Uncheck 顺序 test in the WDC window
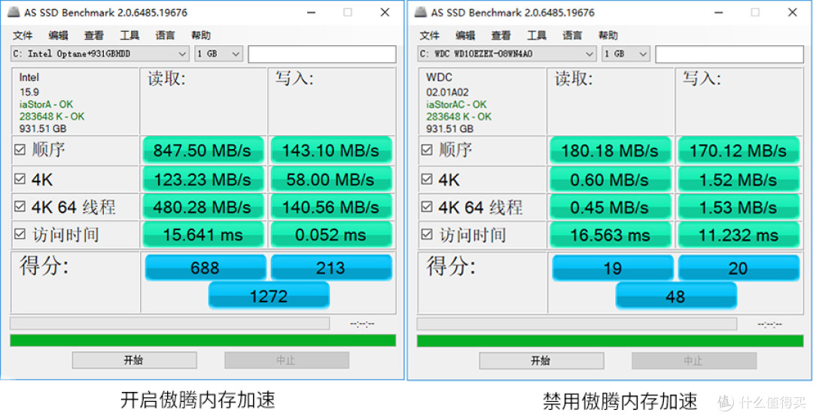Image resolution: width=813 pixels, height=419 pixels. tap(427, 150)
